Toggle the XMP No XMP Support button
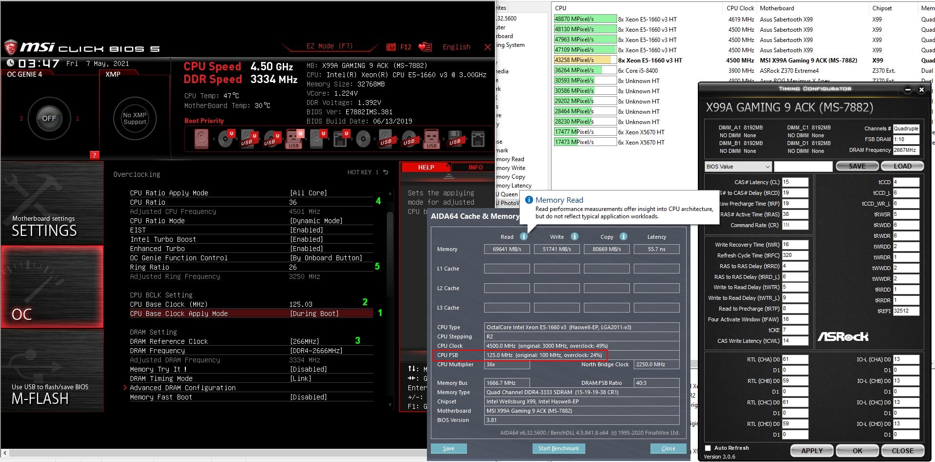935x462 pixels. tap(134, 118)
